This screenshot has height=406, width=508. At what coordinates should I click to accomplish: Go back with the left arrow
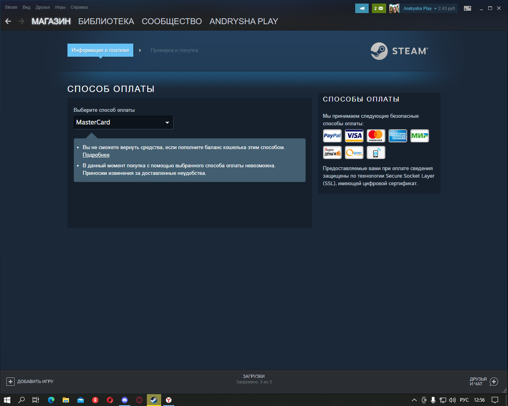click(x=8, y=21)
